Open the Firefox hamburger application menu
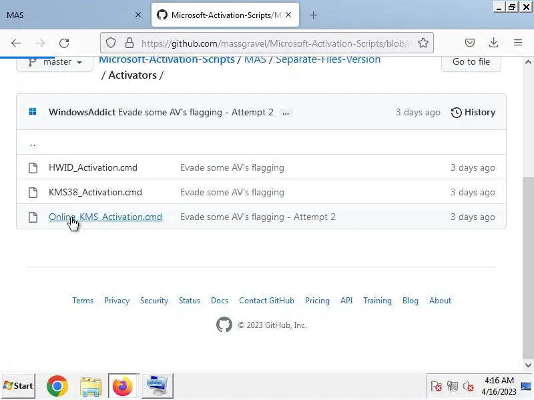The width and height of the screenshot is (534, 400). pyautogui.click(x=518, y=43)
